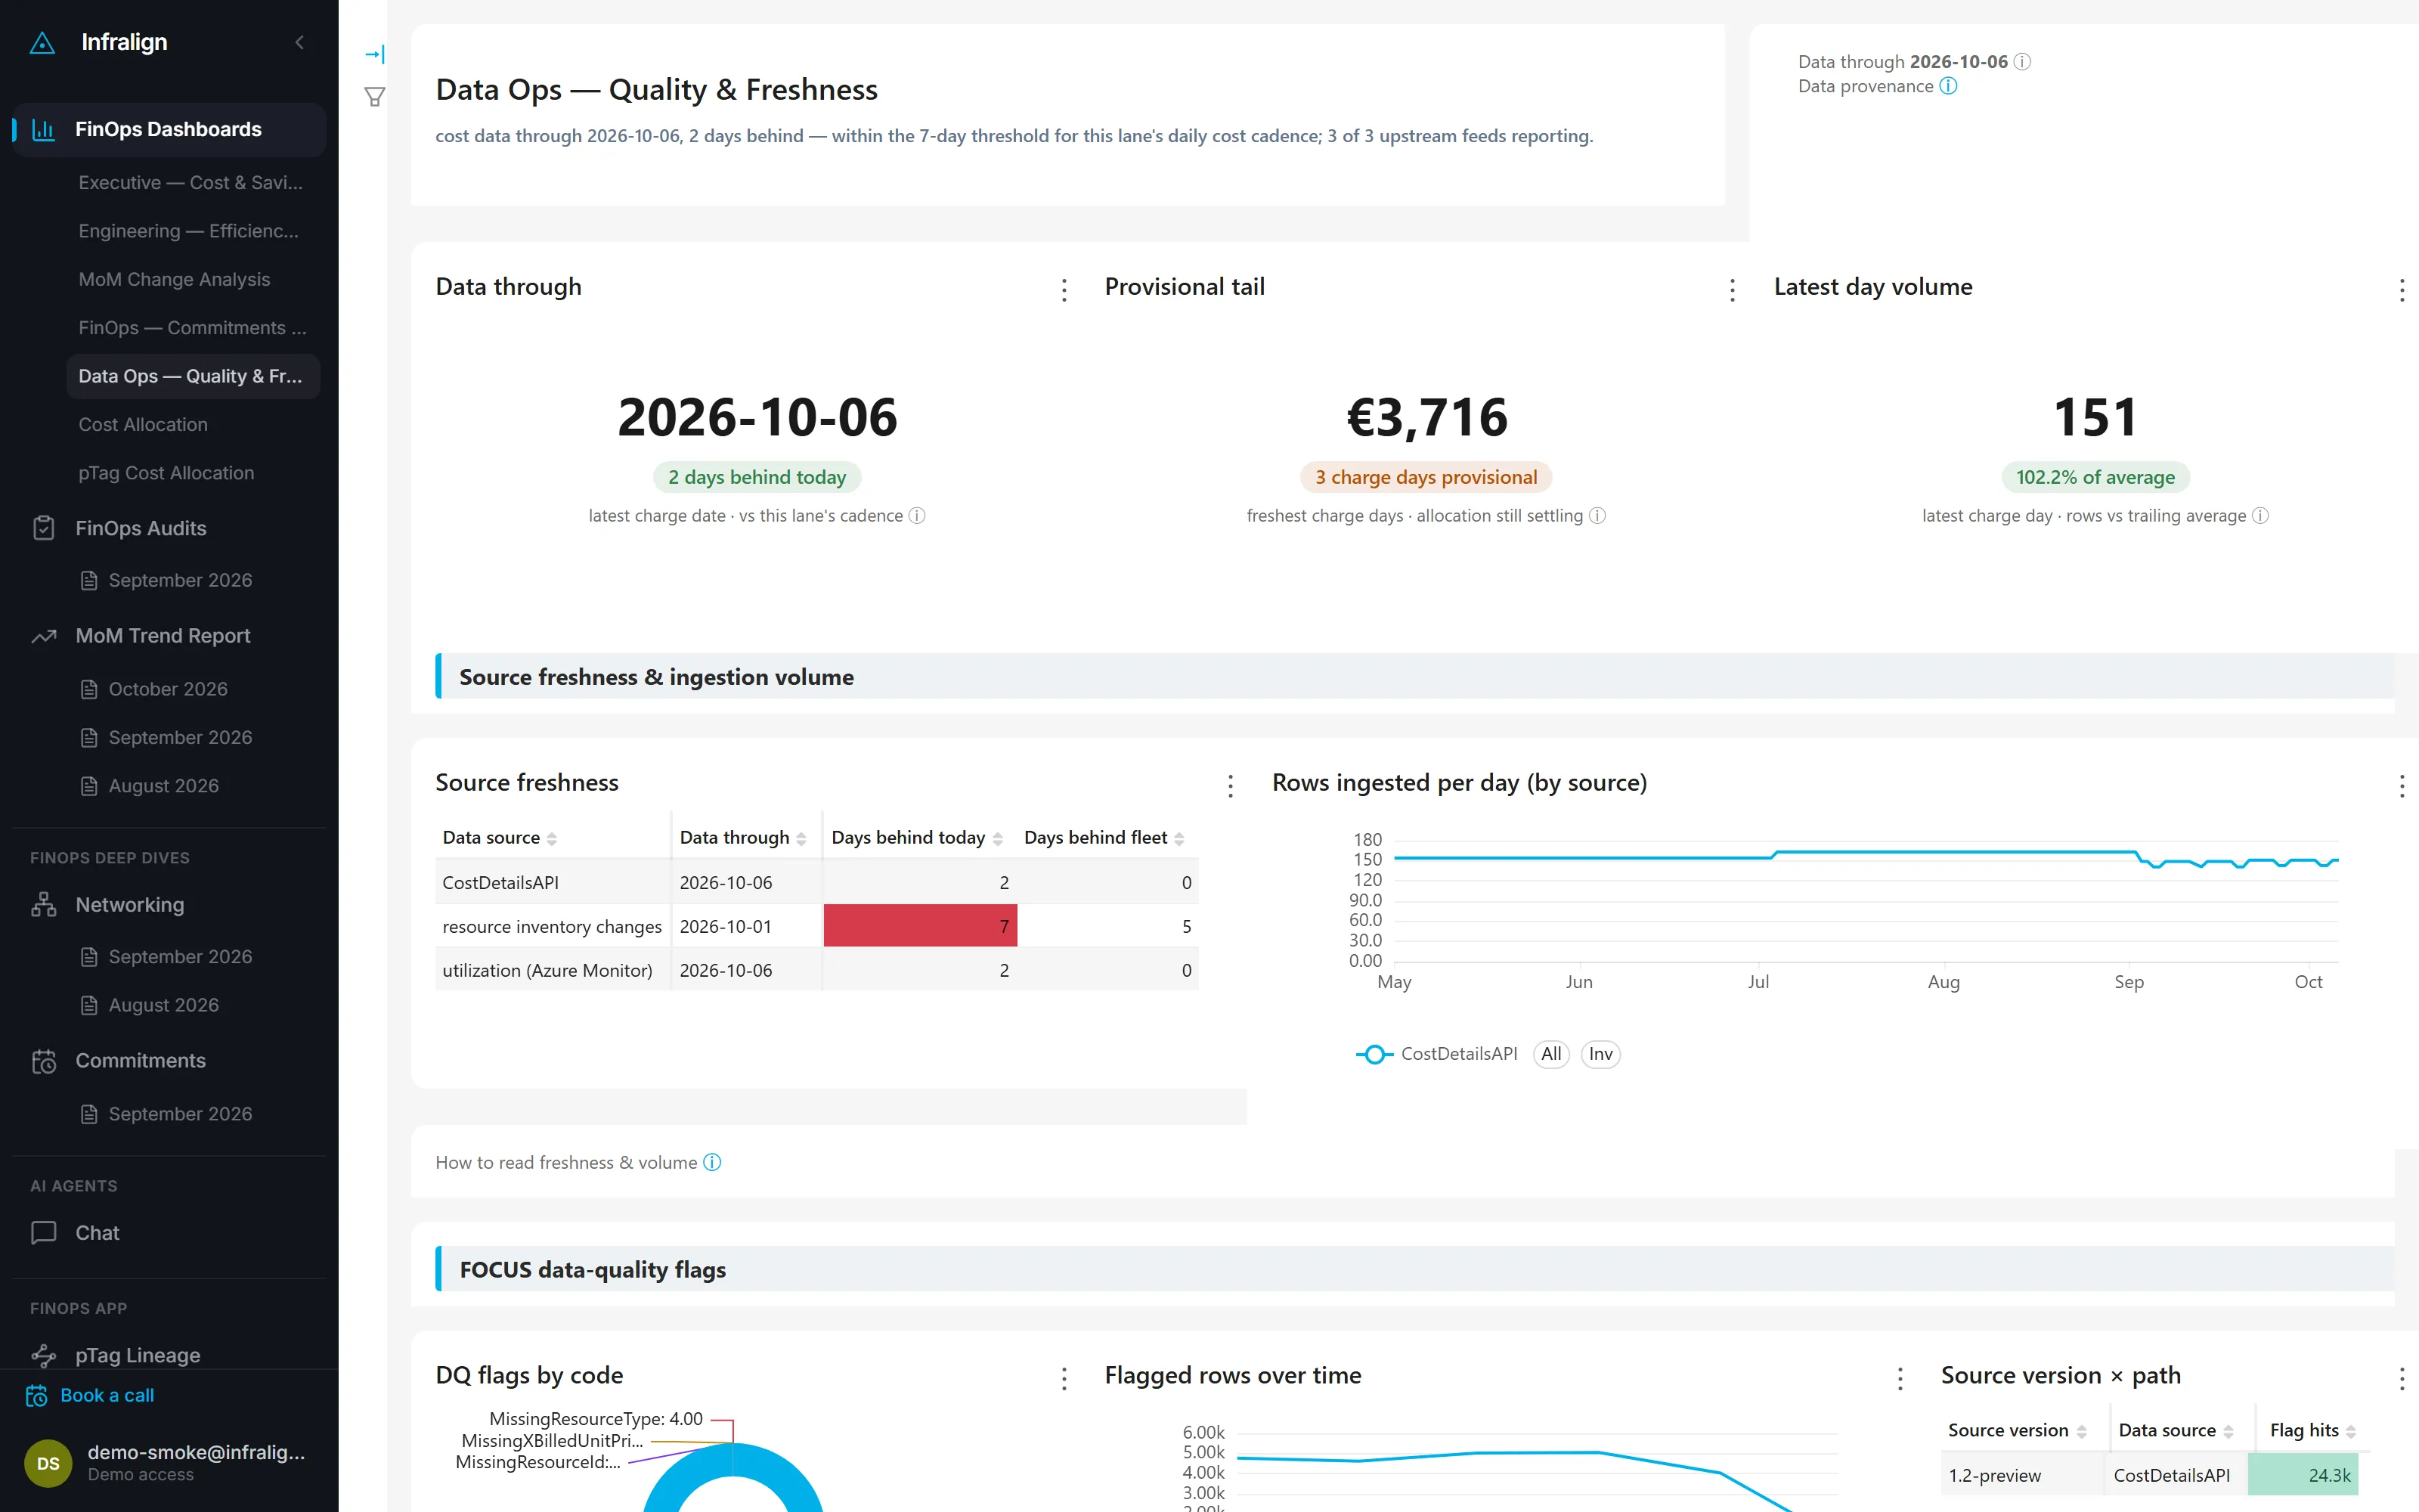Screen dimensions: 2419x1512
Task: Open the pTag Lineage icon
Action: tap(44, 1355)
